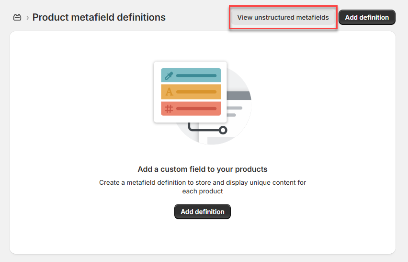Click the letter A icon in the illustration

pyautogui.click(x=169, y=92)
